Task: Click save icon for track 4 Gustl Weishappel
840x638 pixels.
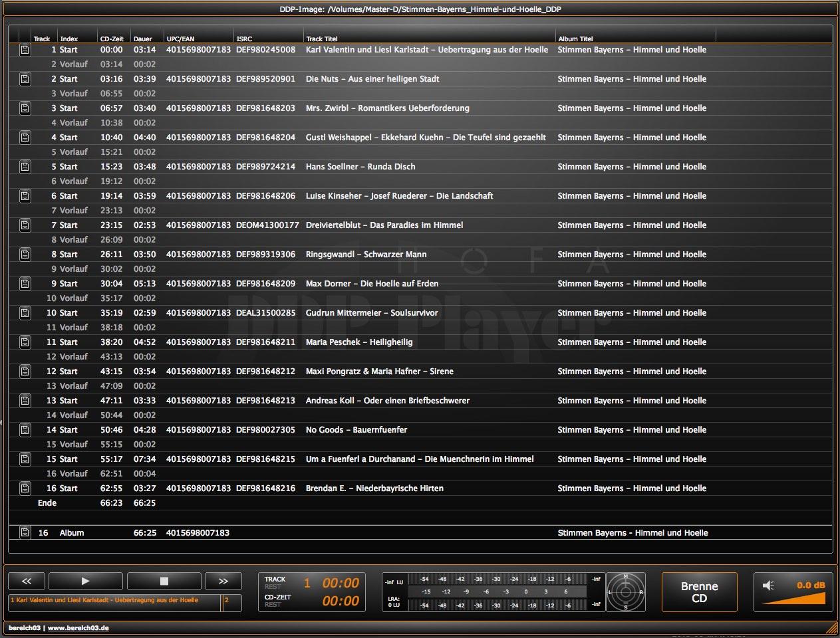Action: [x=25, y=138]
